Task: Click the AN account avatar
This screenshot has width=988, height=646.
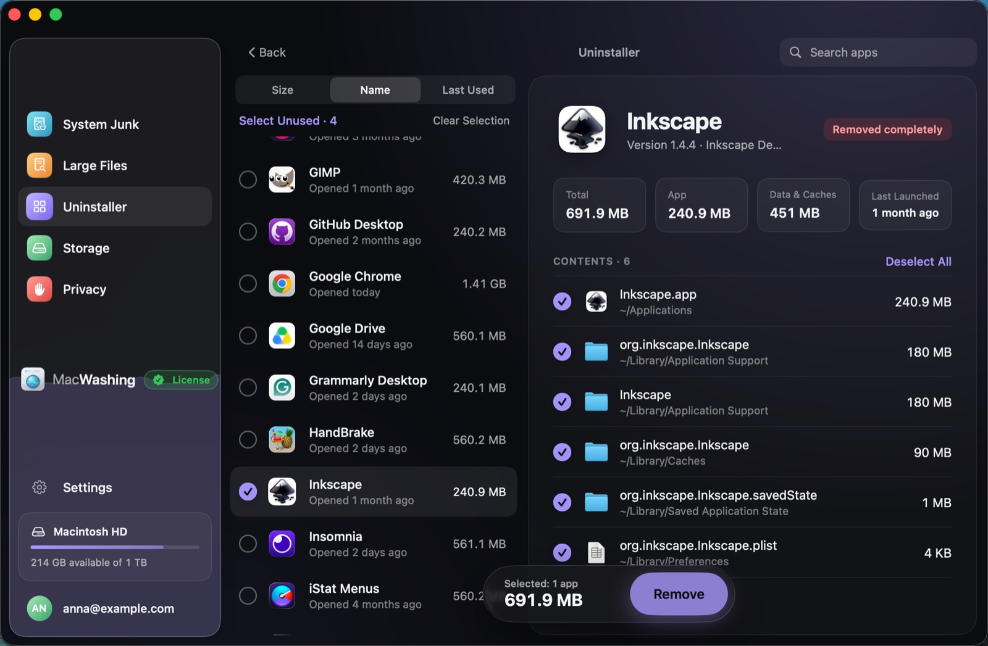Action: coord(40,608)
